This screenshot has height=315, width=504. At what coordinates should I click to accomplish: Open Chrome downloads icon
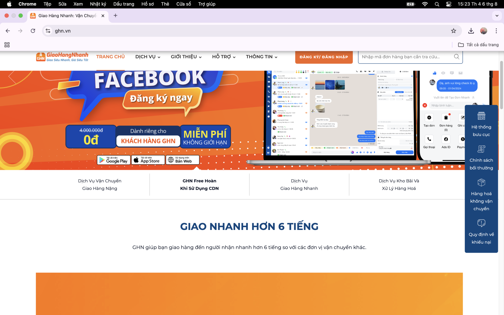tap(471, 31)
